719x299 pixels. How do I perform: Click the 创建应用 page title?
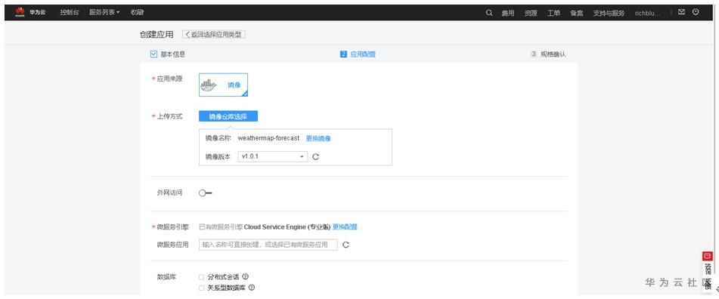[x=157, y=34]
